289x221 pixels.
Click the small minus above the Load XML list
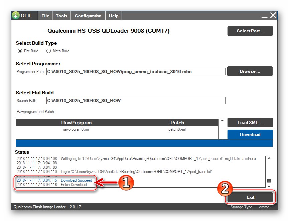tap(222, 120)
